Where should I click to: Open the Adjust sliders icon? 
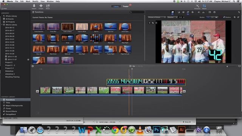[x=204, y=6]
